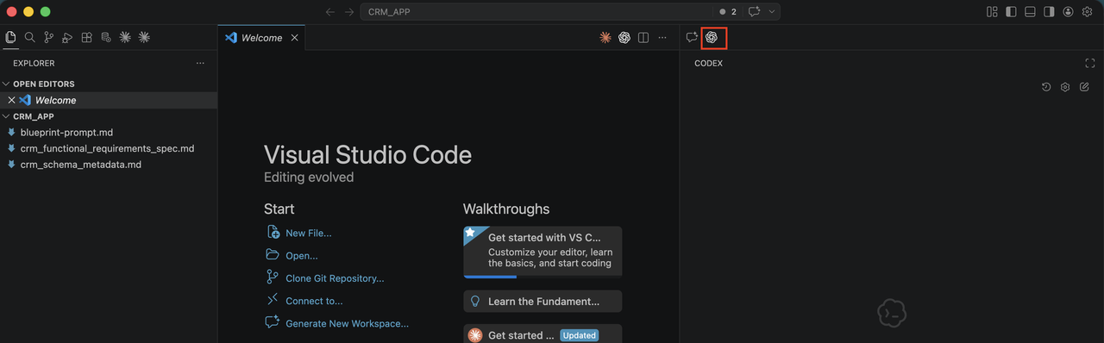The height and width of the screenshot is (343, 1104).
Task: Toggle the secondary side bar visibility
Action: click(x=1049, y=12)
